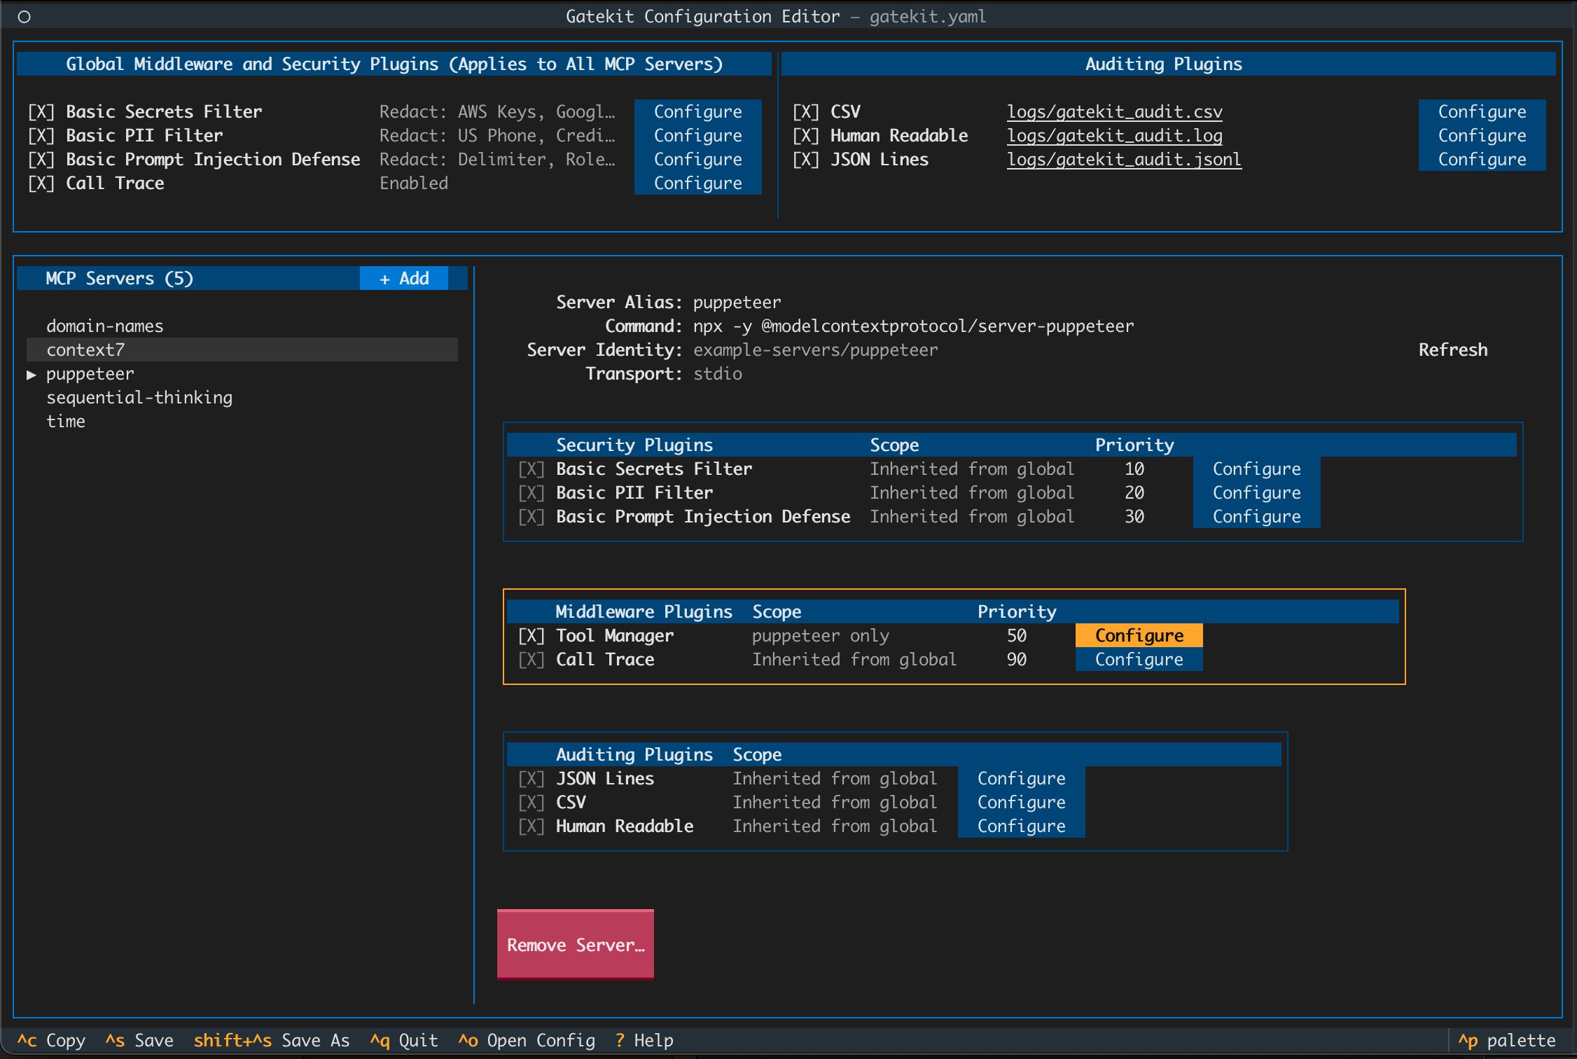Open Help from the footer

tap(644, 1041)
